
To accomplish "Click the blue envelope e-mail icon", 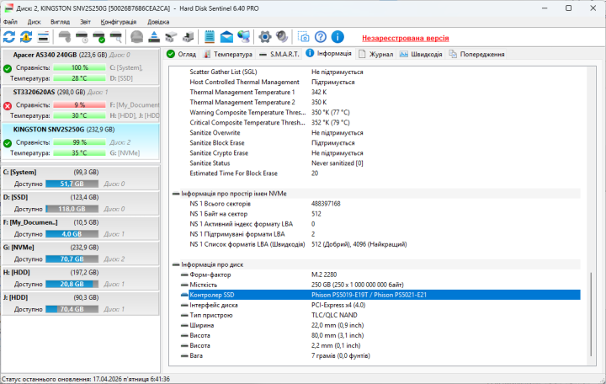I will pos(226,37).
